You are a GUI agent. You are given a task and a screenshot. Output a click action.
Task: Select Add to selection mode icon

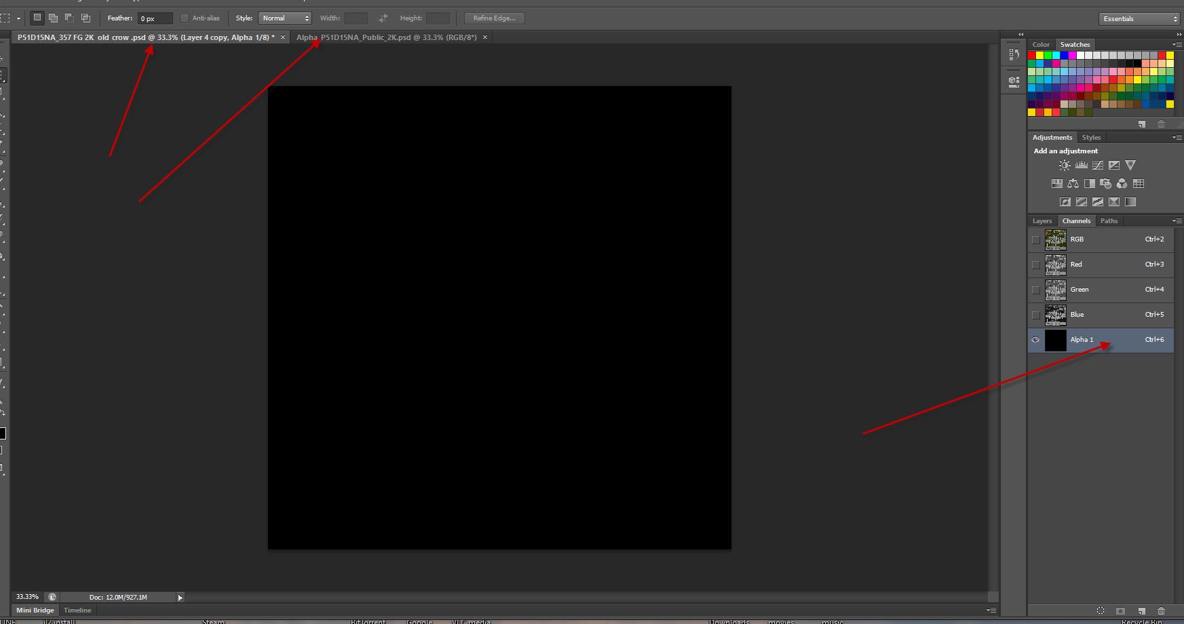tap(53, 18)
